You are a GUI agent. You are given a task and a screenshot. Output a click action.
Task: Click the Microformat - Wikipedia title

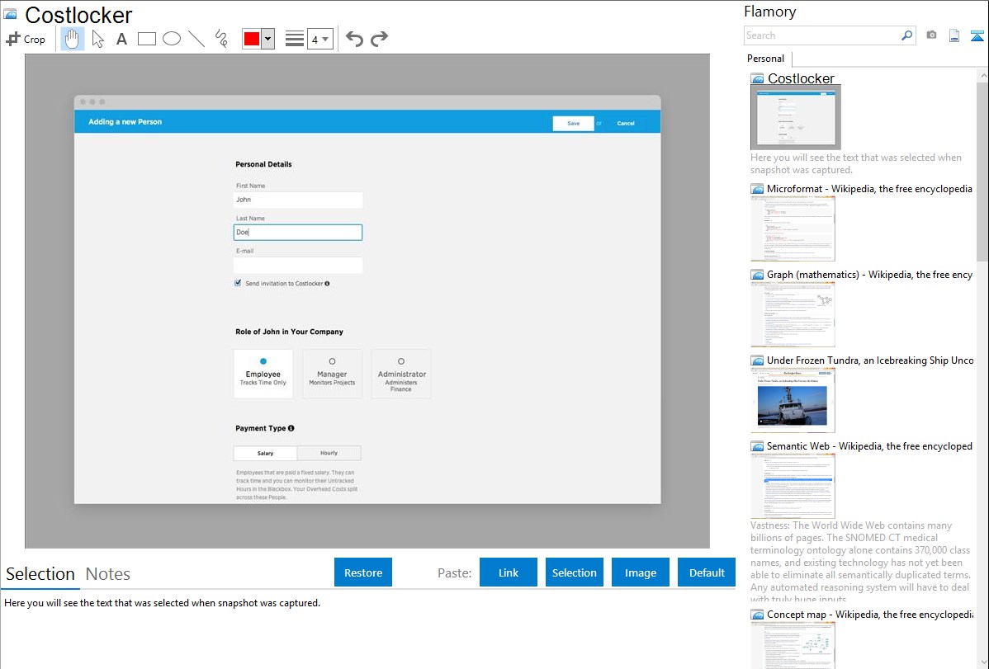870,189
